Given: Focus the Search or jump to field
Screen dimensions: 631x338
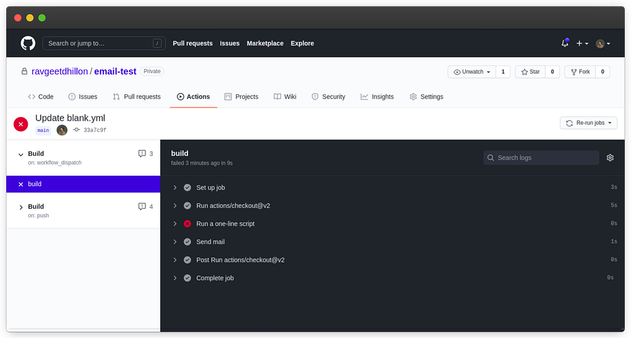Looking at the screenshot, I should click(104, 44).
